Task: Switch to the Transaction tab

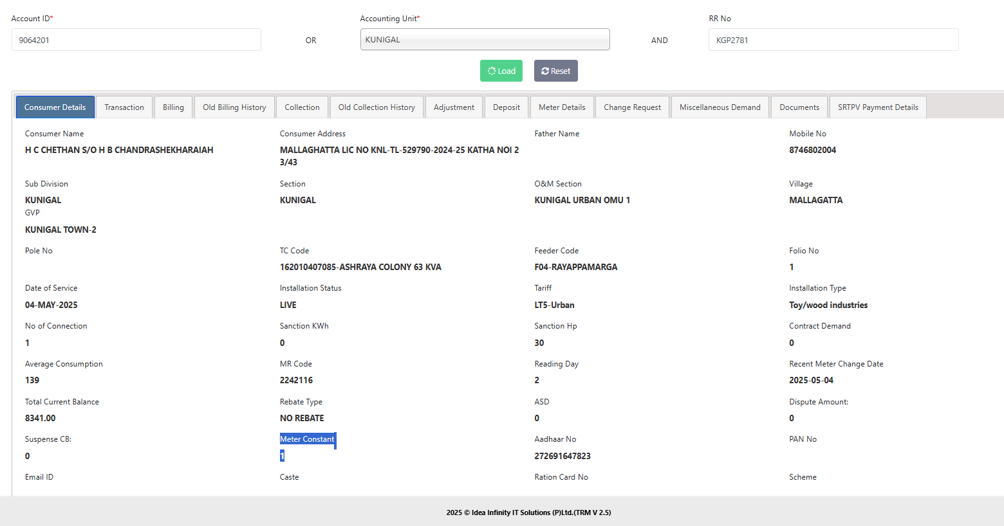Action: [124, 107]
